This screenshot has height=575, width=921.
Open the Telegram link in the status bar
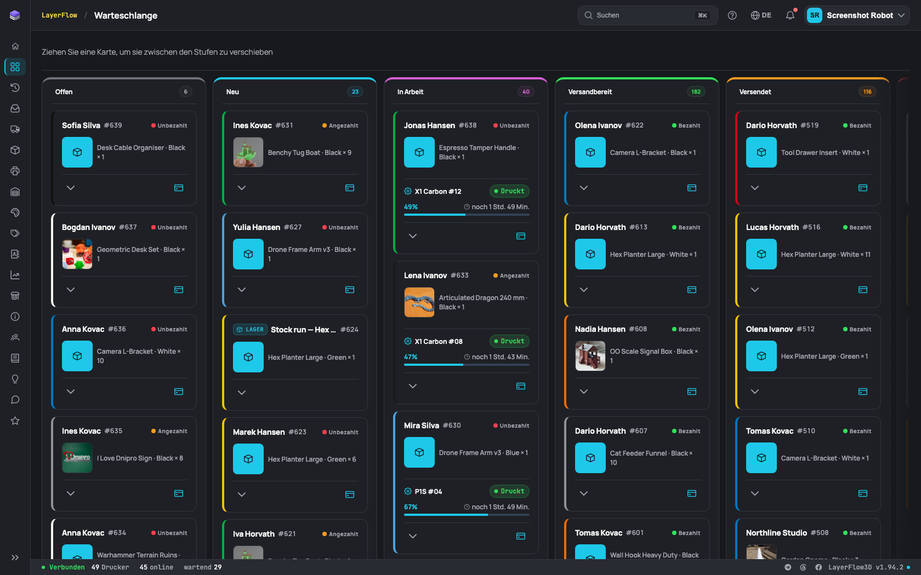point(788,567)
